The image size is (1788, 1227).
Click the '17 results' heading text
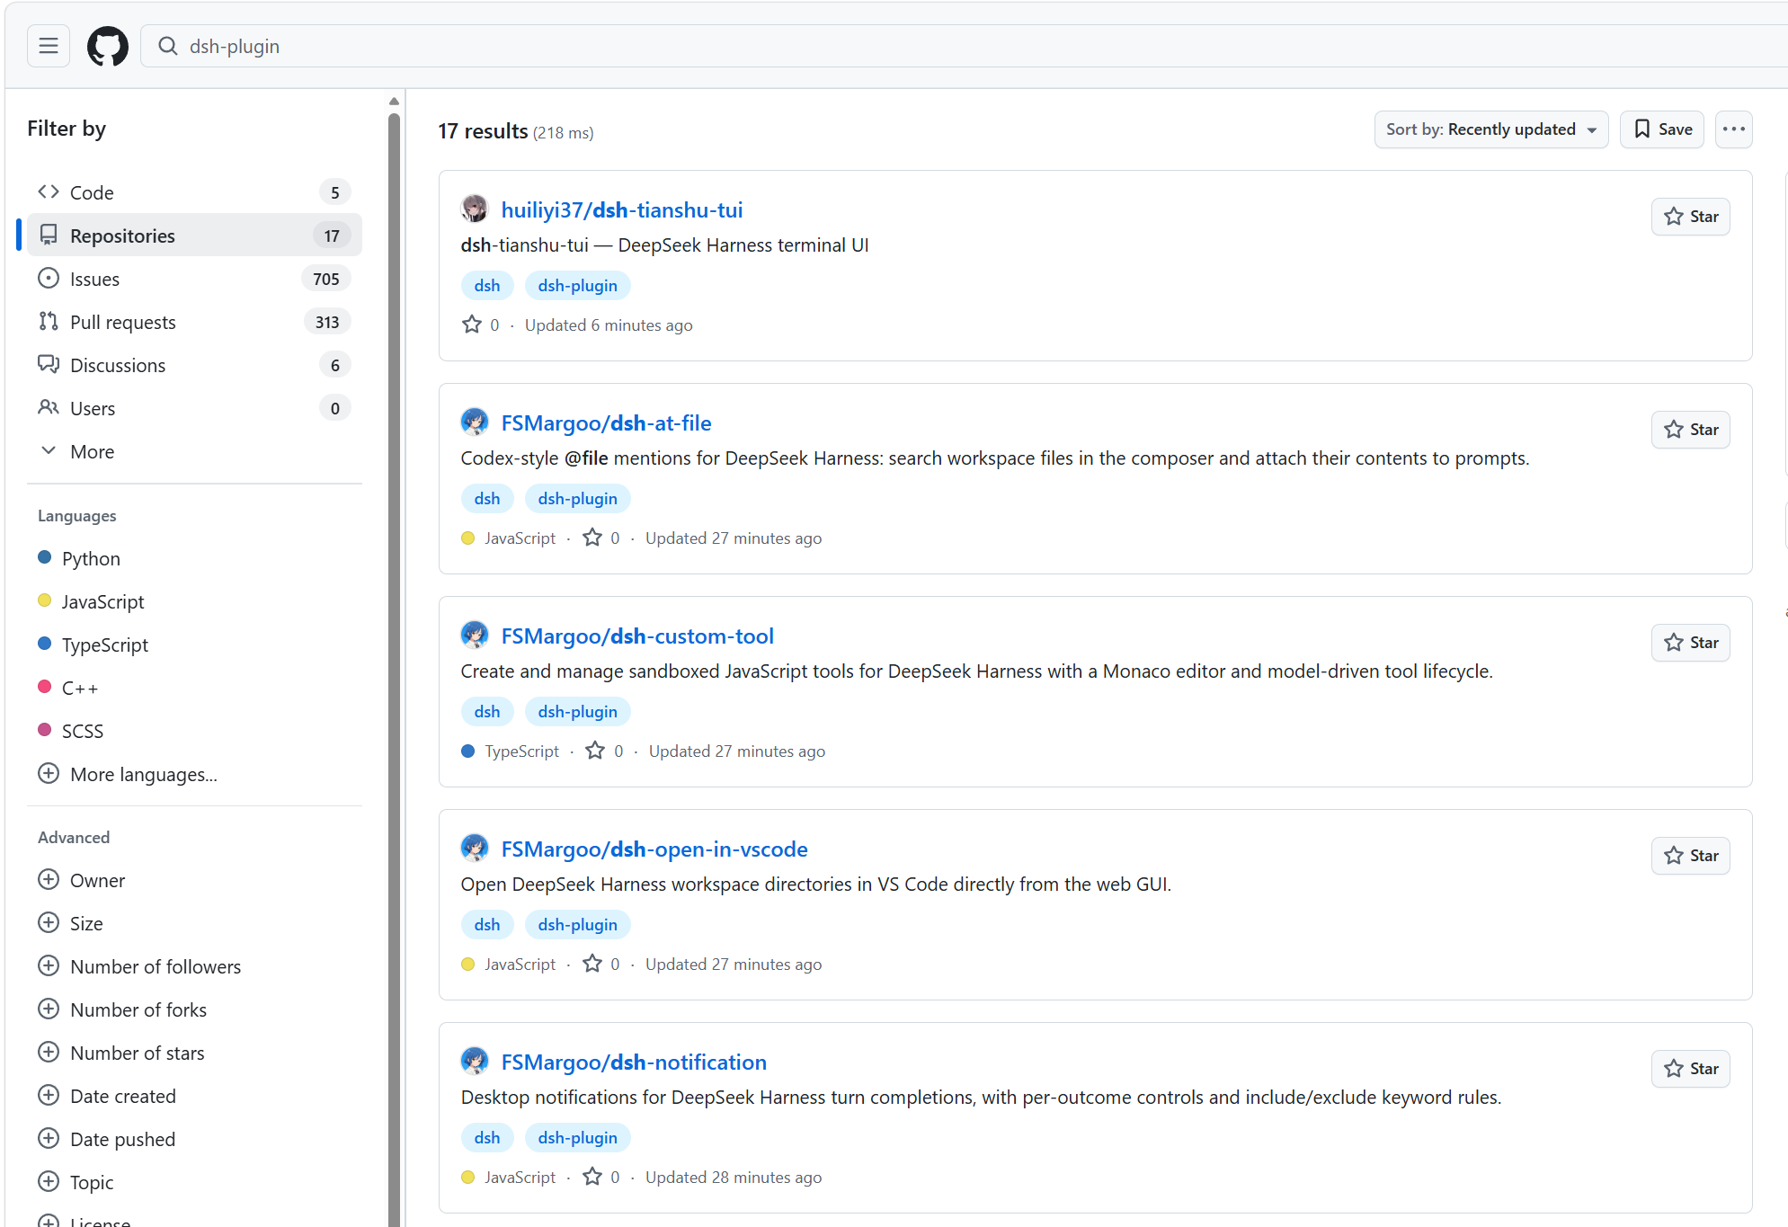(483, 131)
